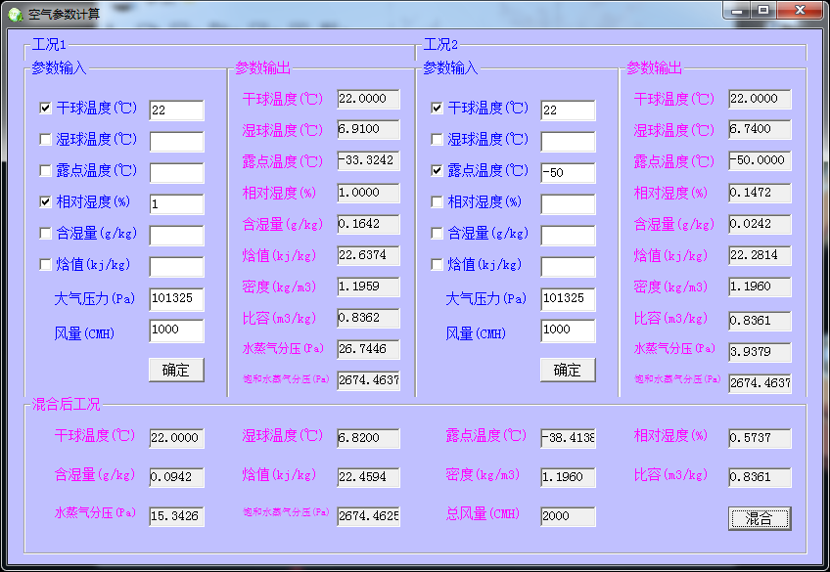Select 工况1 output 焓值 value 22.6374
830x572 pixels.
368,255
